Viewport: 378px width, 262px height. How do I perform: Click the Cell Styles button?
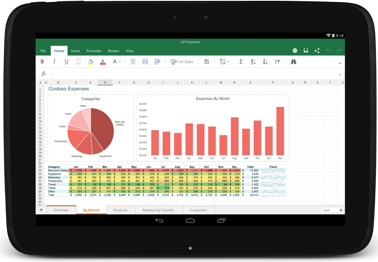pyautogui.click(x=182, y=61)
